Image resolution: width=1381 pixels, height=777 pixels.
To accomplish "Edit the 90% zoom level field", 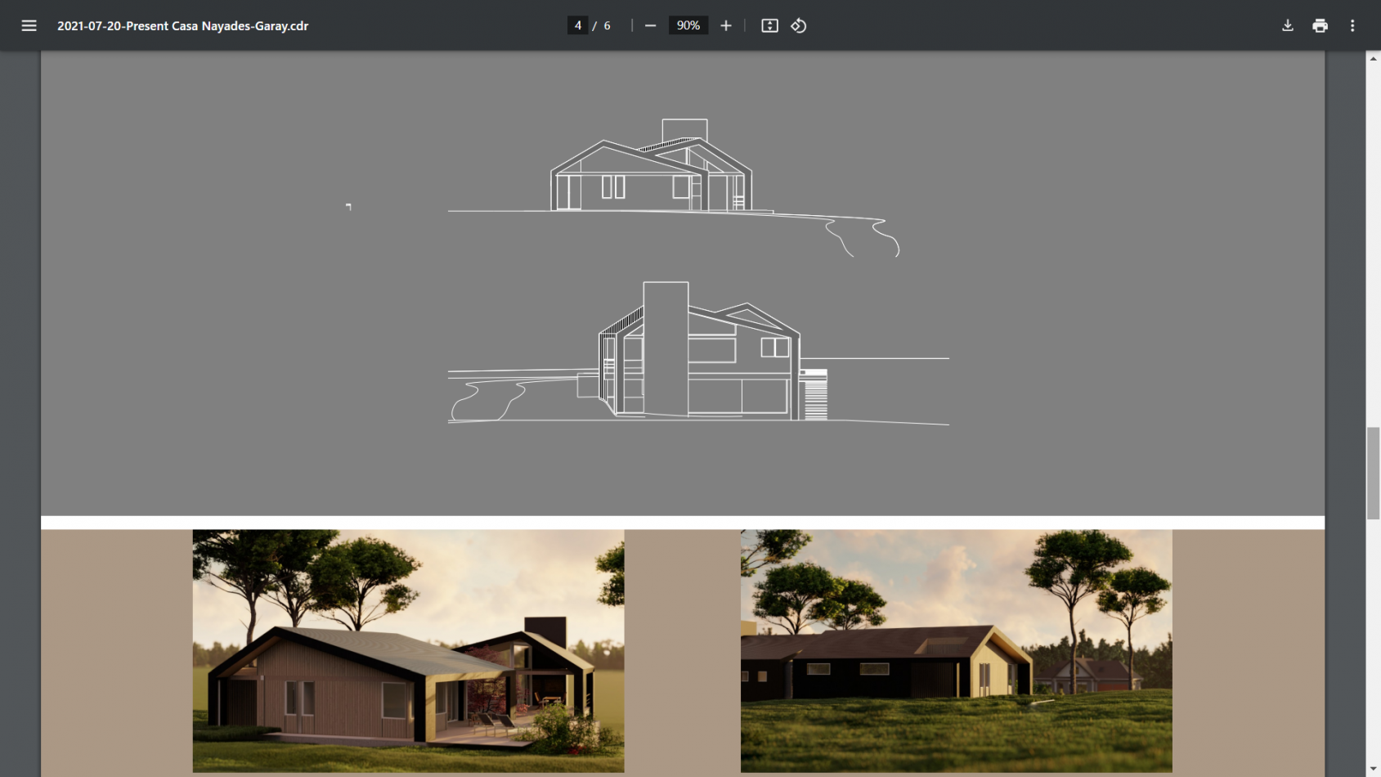I will click(688, 25).
